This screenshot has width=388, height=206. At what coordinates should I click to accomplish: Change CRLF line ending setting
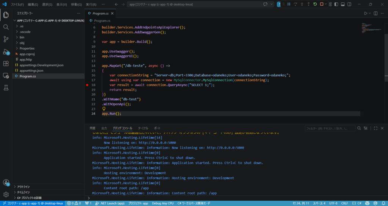point(344,203)
